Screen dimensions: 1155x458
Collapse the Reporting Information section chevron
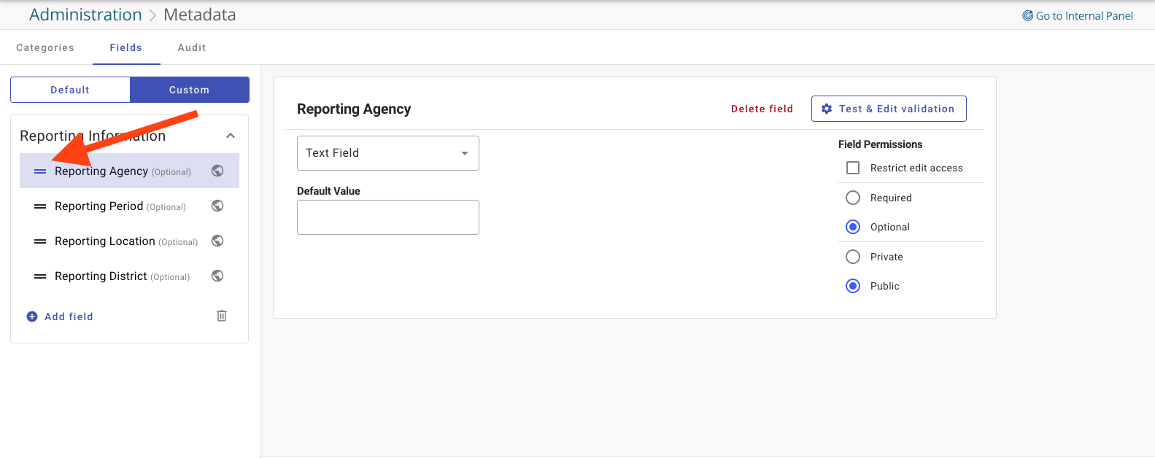[231, 136]
